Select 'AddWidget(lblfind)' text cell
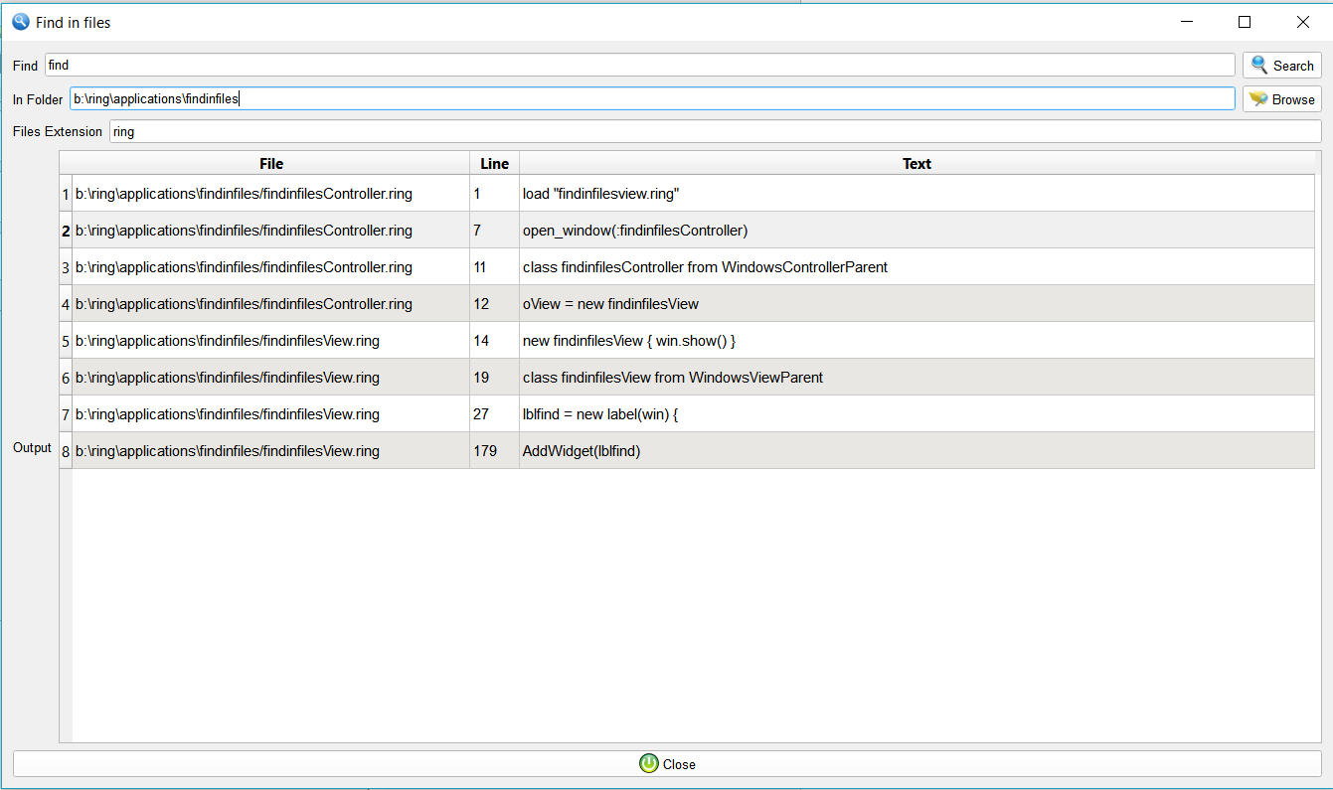The image size is (1333, 790). tap(916, 451)
